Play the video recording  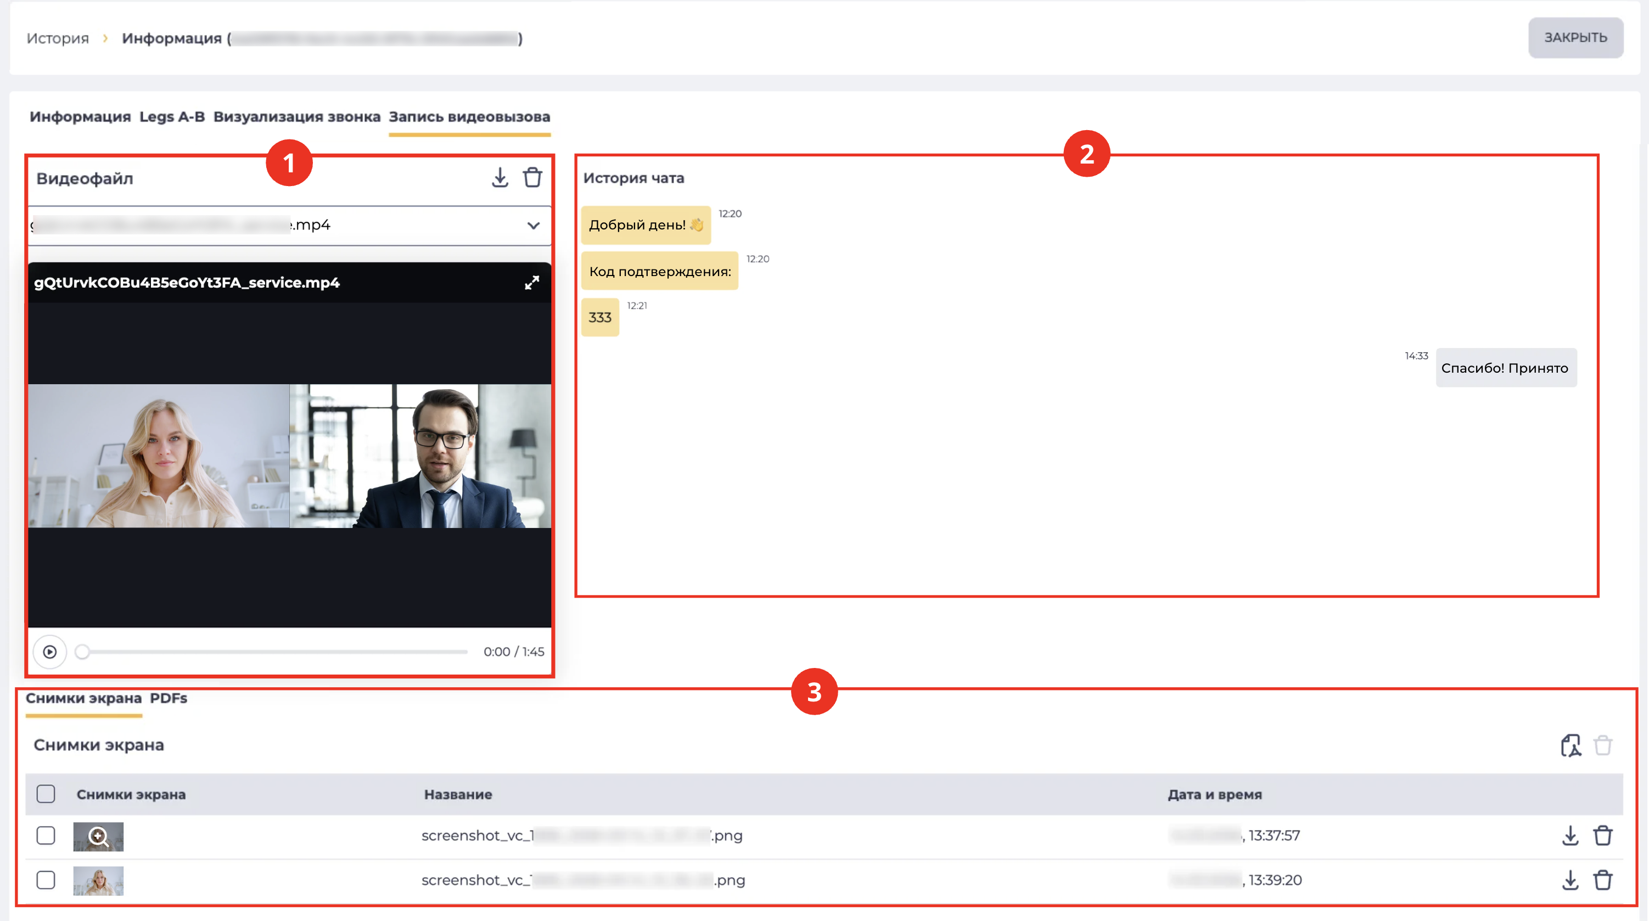coord(50,652)
